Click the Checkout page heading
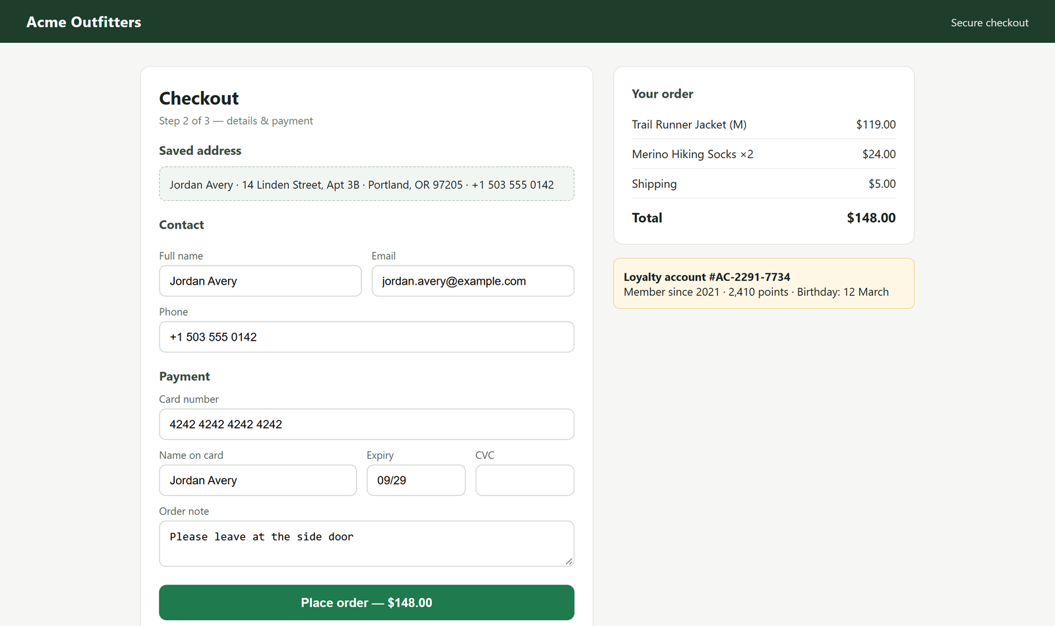Viewport: 1055px width, 626px height. (x=198, y=98)
